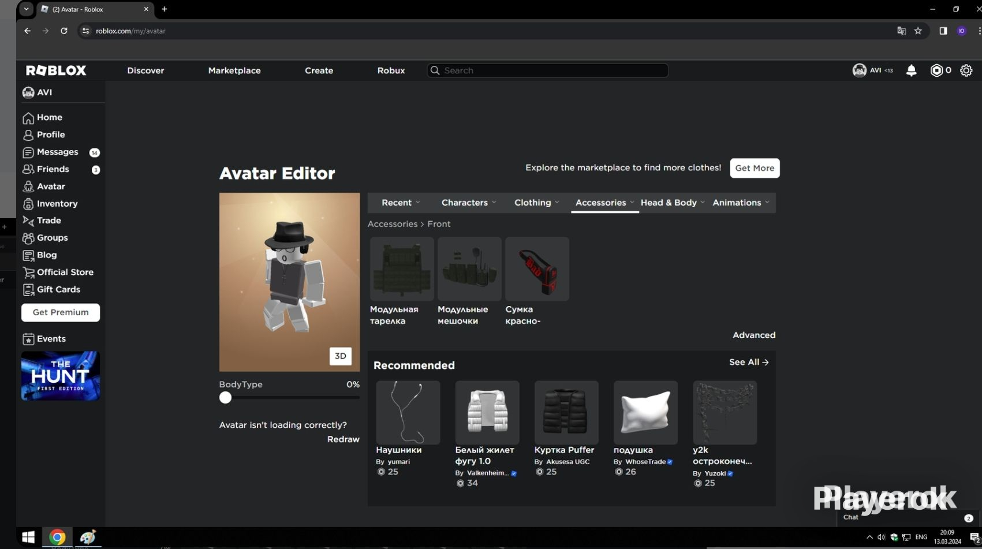Expand the Recent dropdown

point(401,203)
